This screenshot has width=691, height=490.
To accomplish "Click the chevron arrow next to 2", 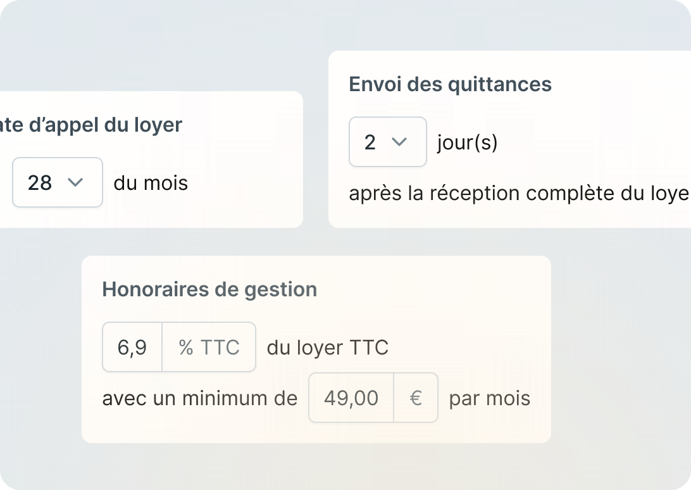I will (399, 142).
